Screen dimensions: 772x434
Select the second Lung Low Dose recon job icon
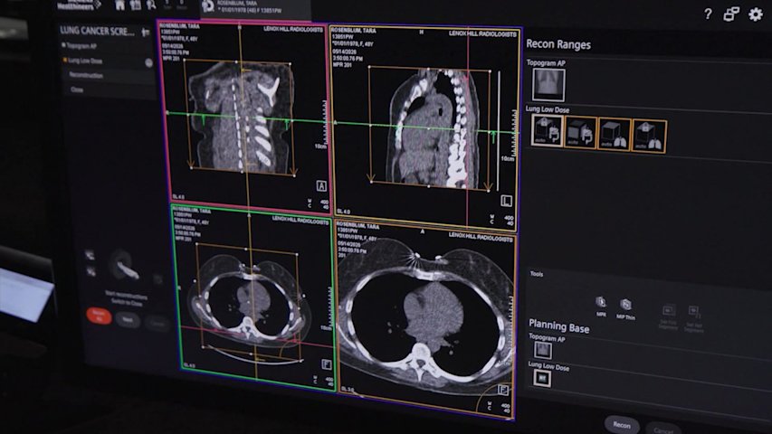[x=580, y=133]
